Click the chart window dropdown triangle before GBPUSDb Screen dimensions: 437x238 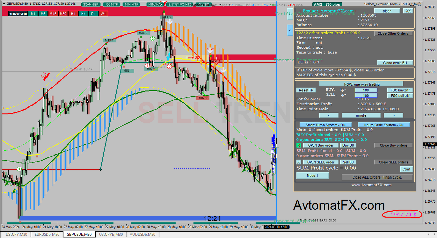[4, 4]
